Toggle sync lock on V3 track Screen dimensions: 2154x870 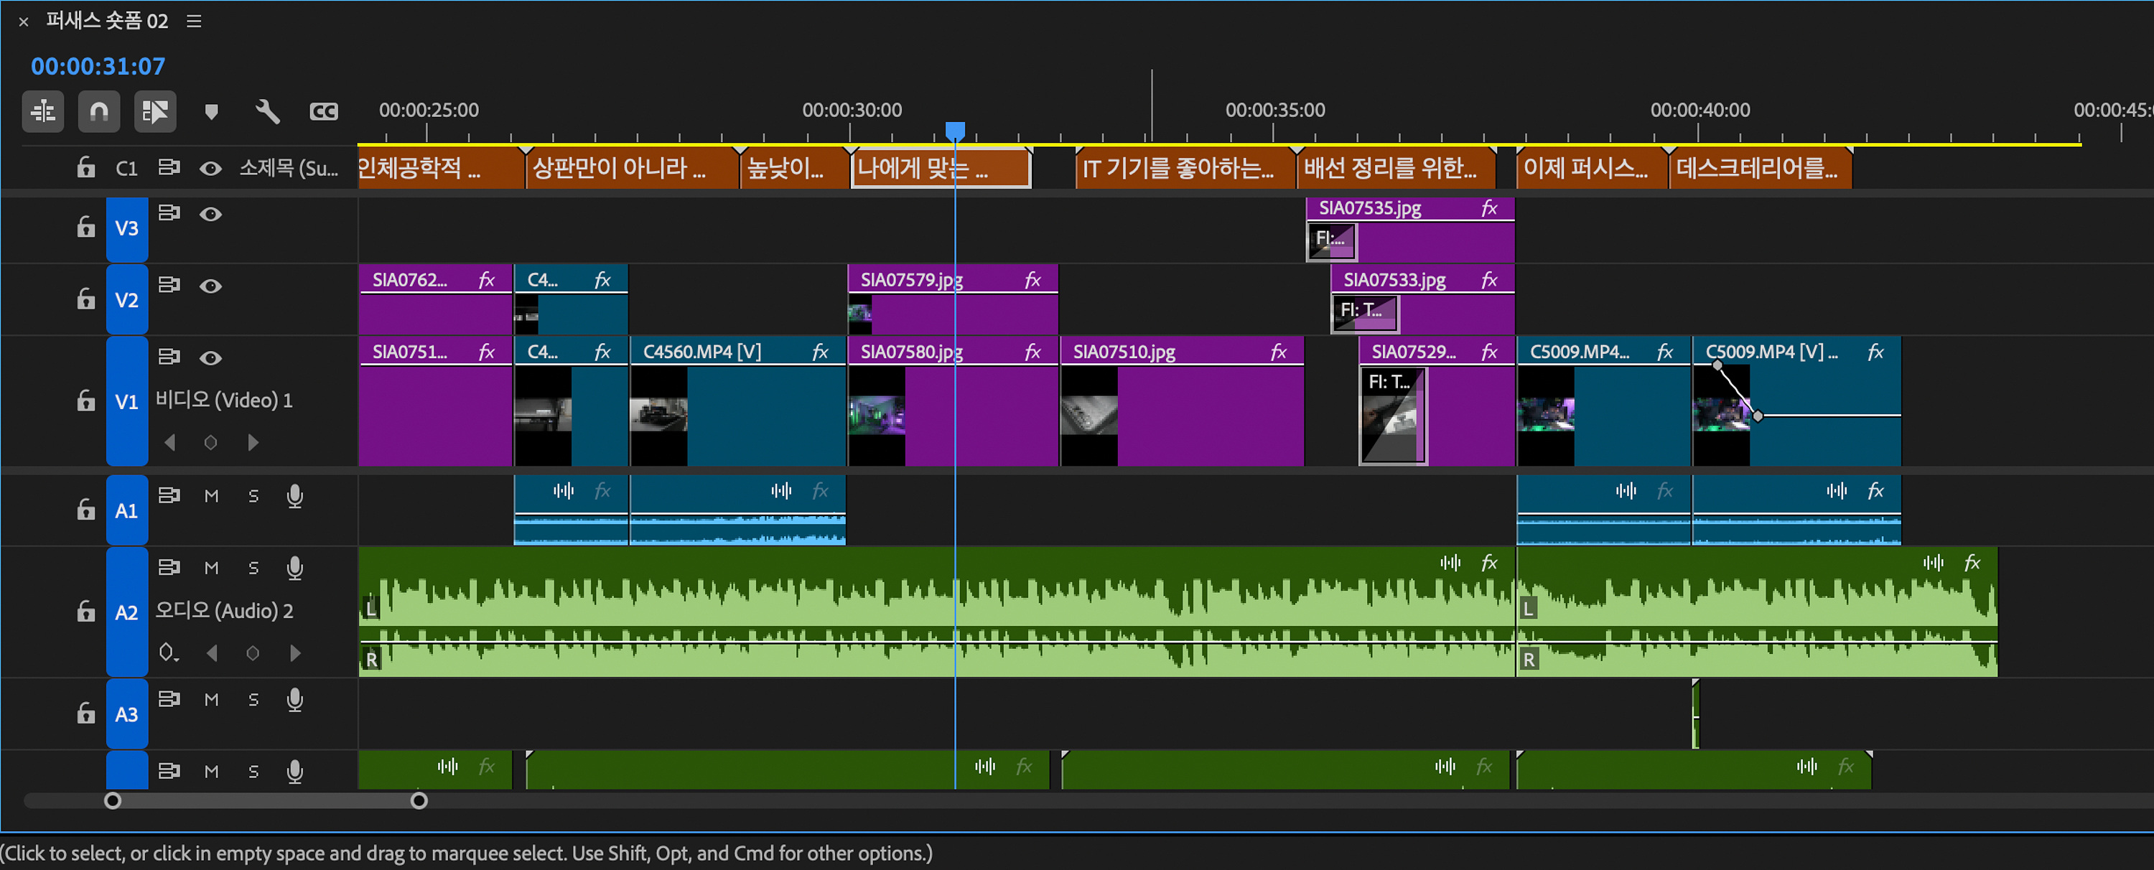[169, 213]
